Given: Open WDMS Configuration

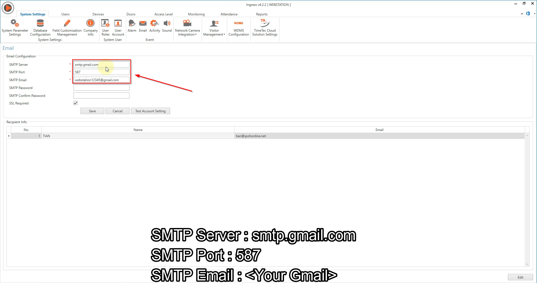Looking at the screenshot, I should [239, 27].
